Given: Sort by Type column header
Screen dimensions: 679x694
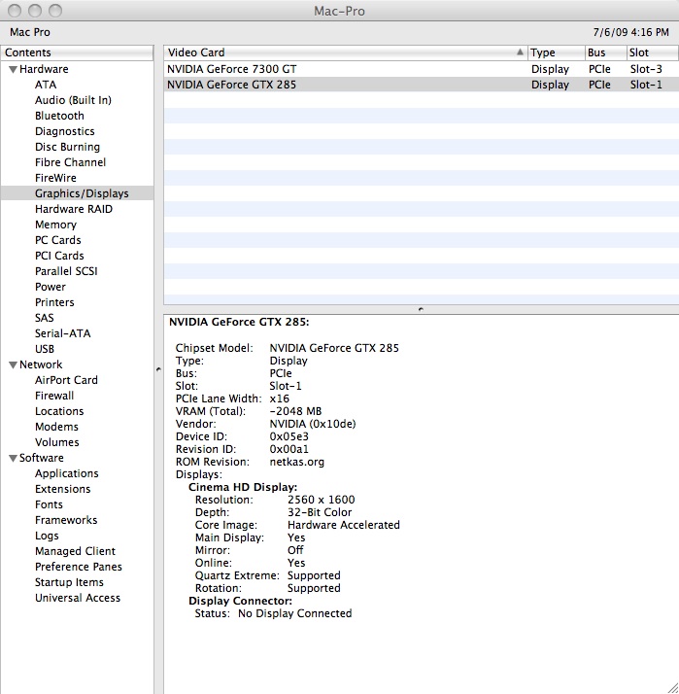Looking at the screenshot, I should [x=556, y=52].
